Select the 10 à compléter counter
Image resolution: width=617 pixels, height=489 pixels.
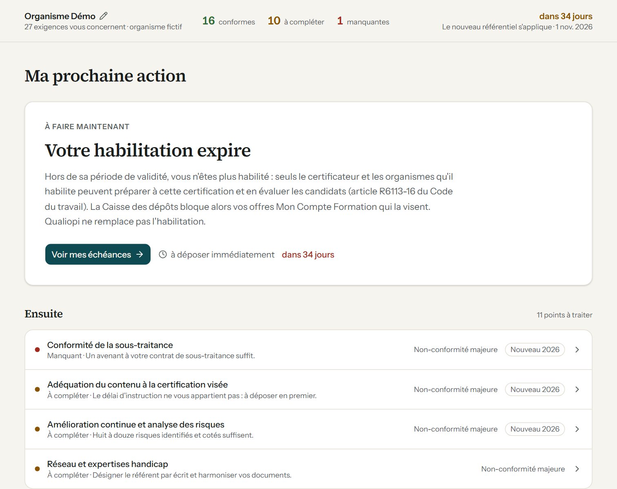(x=296, y=21)
